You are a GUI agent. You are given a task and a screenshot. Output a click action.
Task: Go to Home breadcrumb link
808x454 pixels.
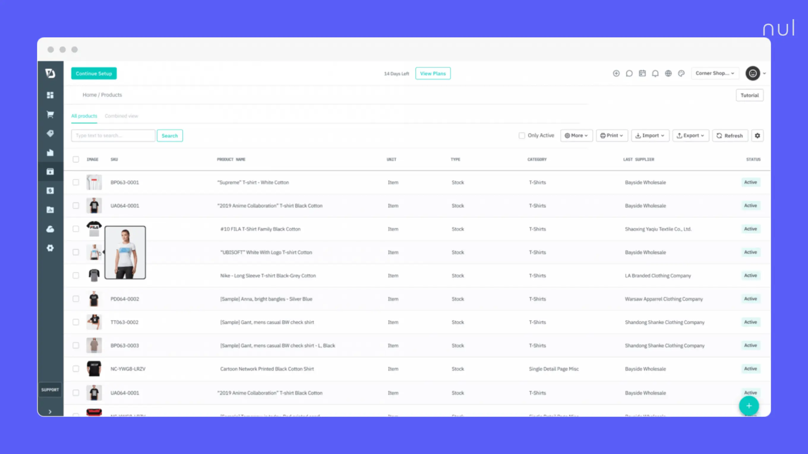click(89, 95)
